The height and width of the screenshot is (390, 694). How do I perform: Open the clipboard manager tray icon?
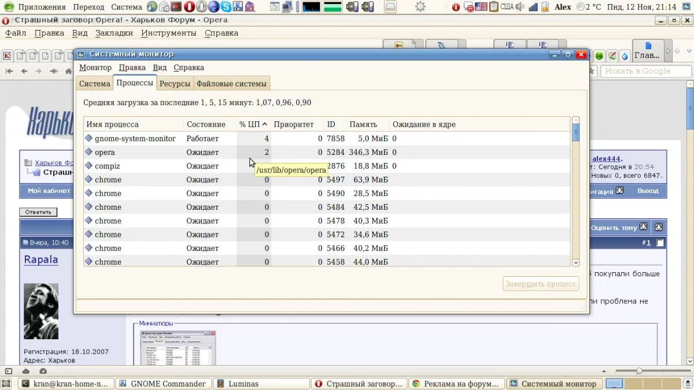494,7
